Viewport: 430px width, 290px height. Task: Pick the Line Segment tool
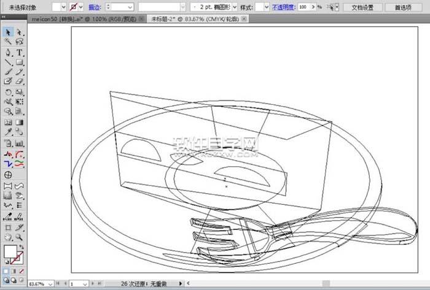click(x=8, y=62)
